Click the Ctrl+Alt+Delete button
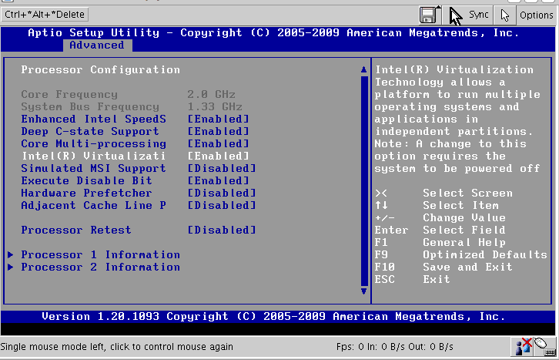The height and width of the screenshot is (360, 559). (x=45, y=15)
